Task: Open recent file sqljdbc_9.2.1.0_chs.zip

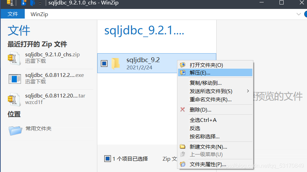Action: [x=53, y=55]
